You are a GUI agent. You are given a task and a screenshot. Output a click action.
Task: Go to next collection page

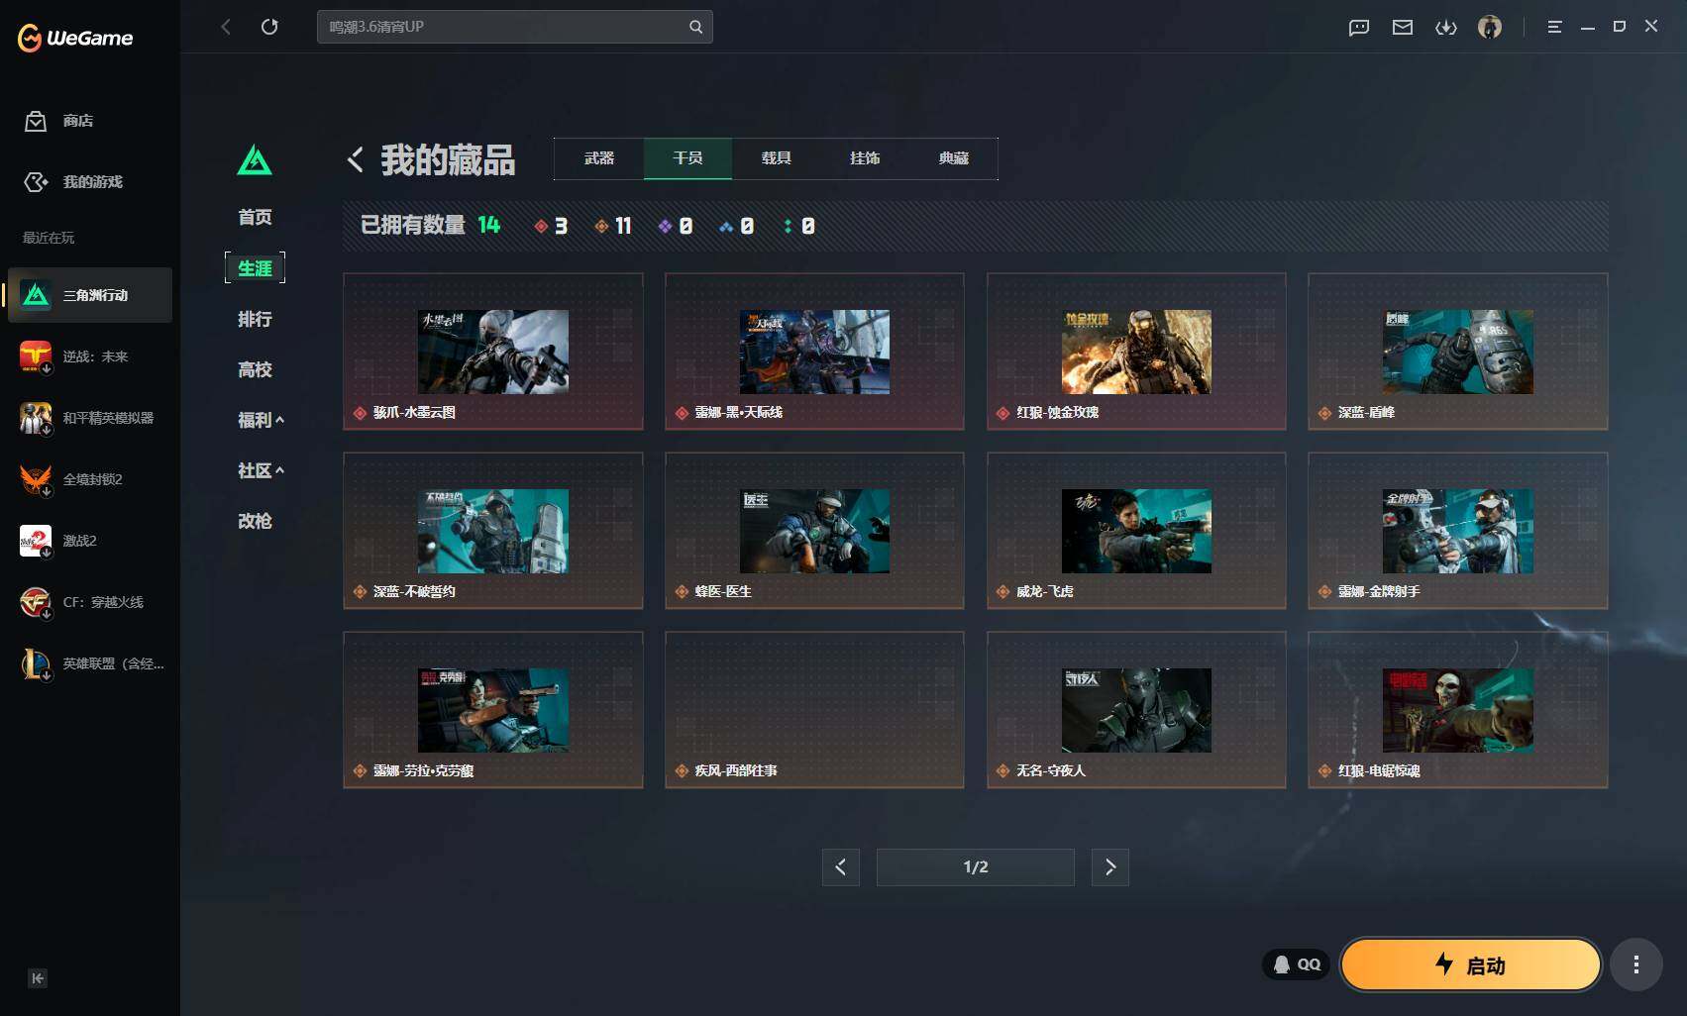(x=1110, y=867)
